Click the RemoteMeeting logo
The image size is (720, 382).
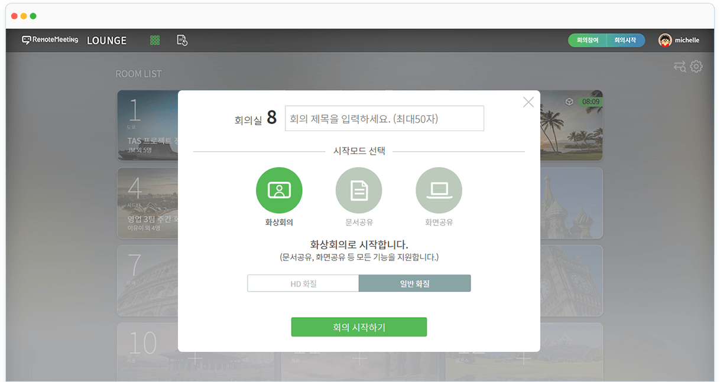coord(50,40)
